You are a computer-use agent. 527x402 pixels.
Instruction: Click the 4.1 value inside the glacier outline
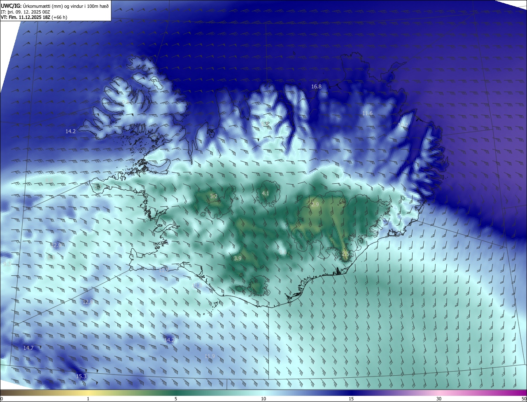point(265,193)
